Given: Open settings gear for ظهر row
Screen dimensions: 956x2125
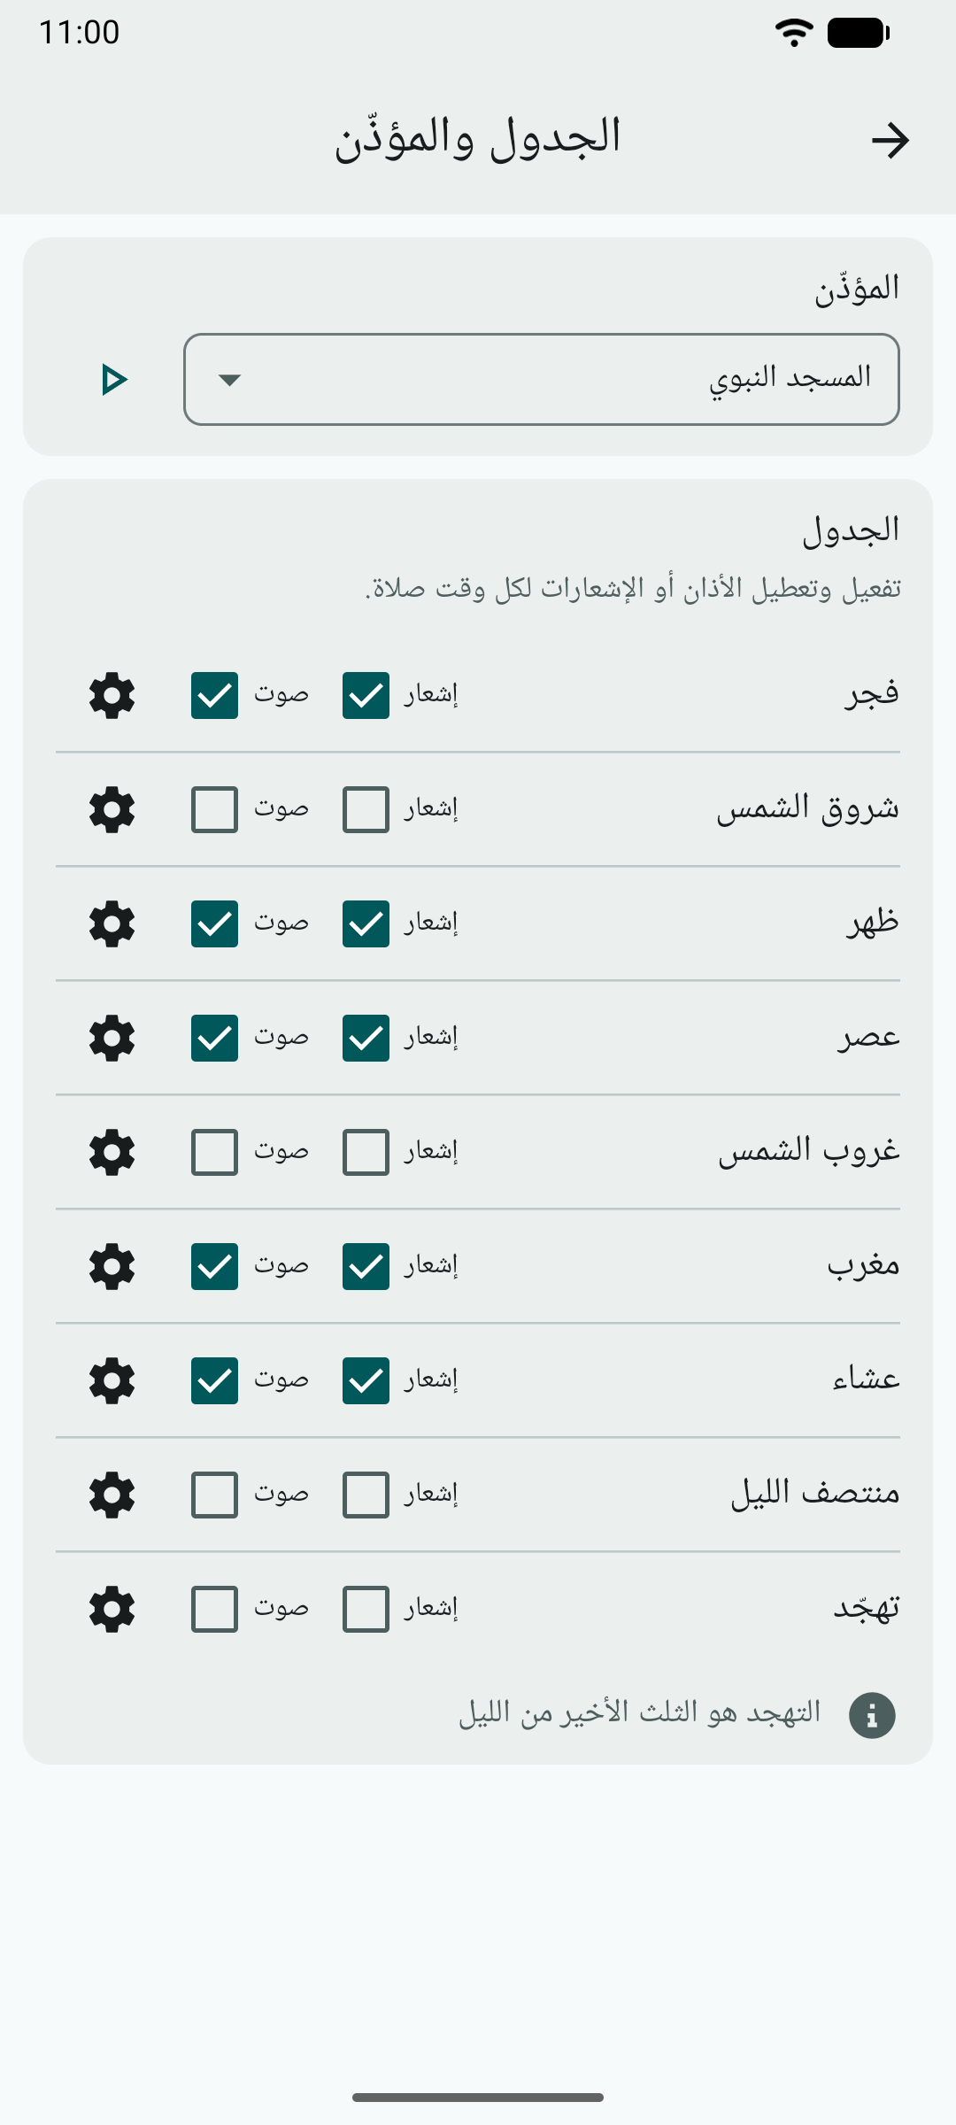Looking at the screenshot, I should click(x=112, y=923).
